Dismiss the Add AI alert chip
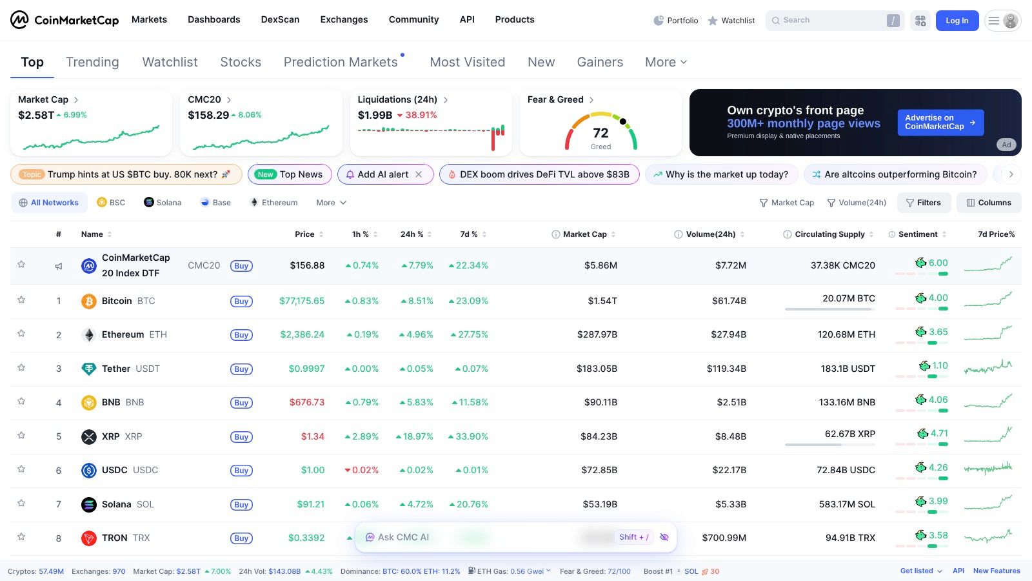The width and height of the screenshot is (1032, 581). 419,174
